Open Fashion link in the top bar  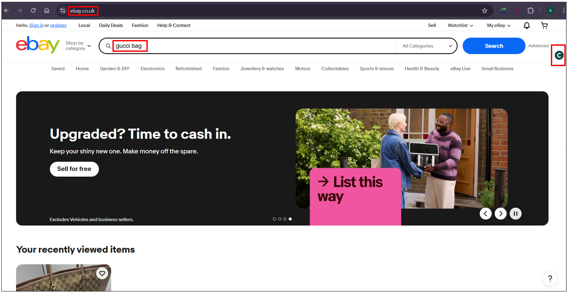140,26
